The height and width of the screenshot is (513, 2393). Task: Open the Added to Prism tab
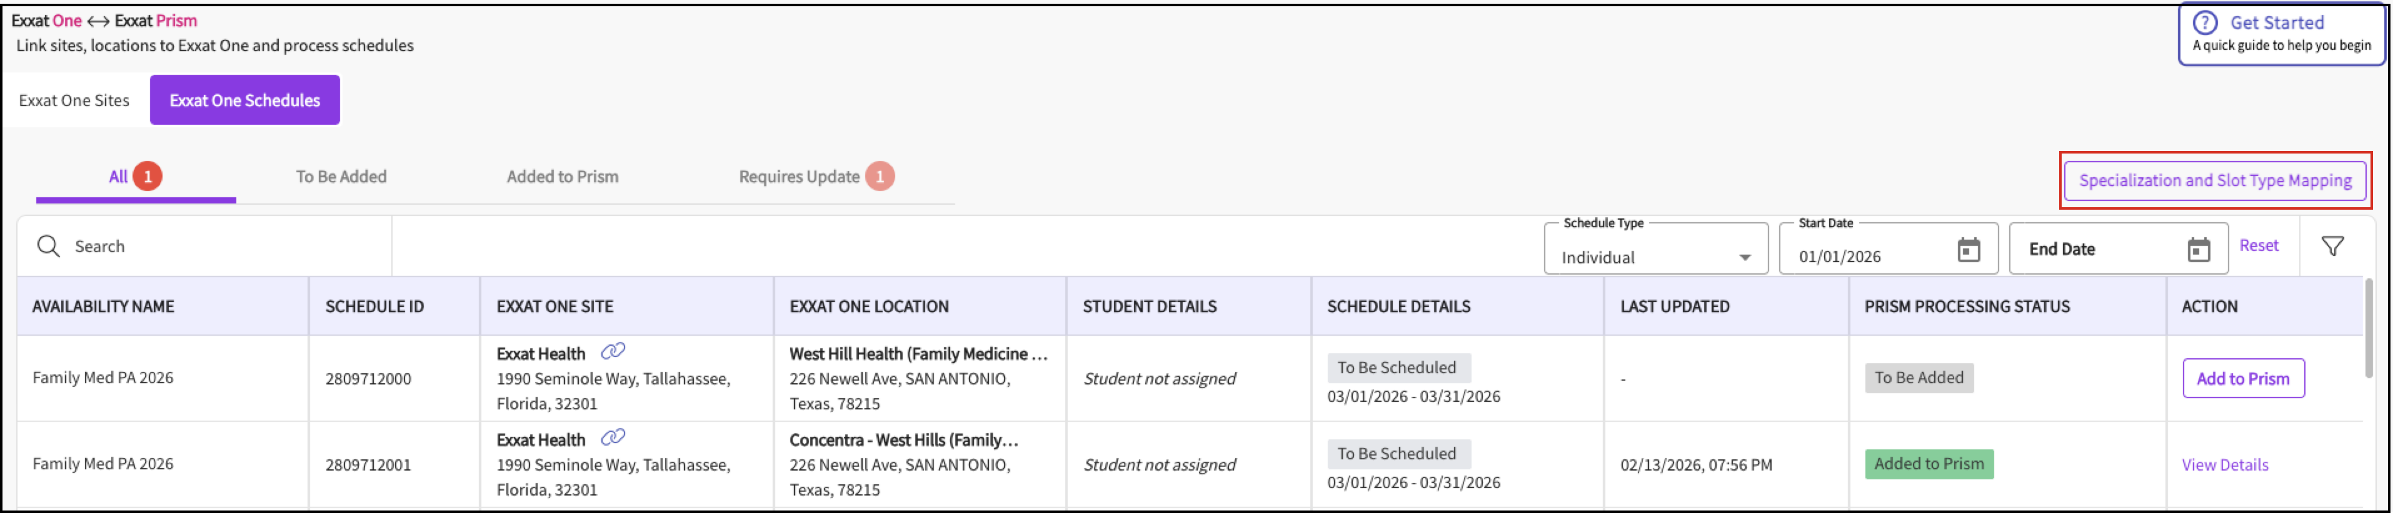pyautogui.click(x=562, y=176)
